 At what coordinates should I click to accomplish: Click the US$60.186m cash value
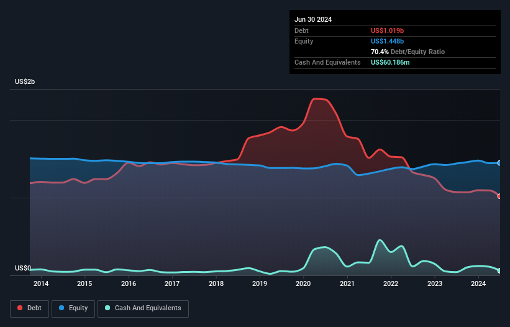pyautogui.click(x=390, y=62)
